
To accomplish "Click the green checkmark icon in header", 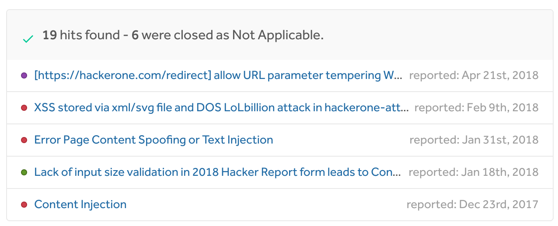I will point(28,39).
